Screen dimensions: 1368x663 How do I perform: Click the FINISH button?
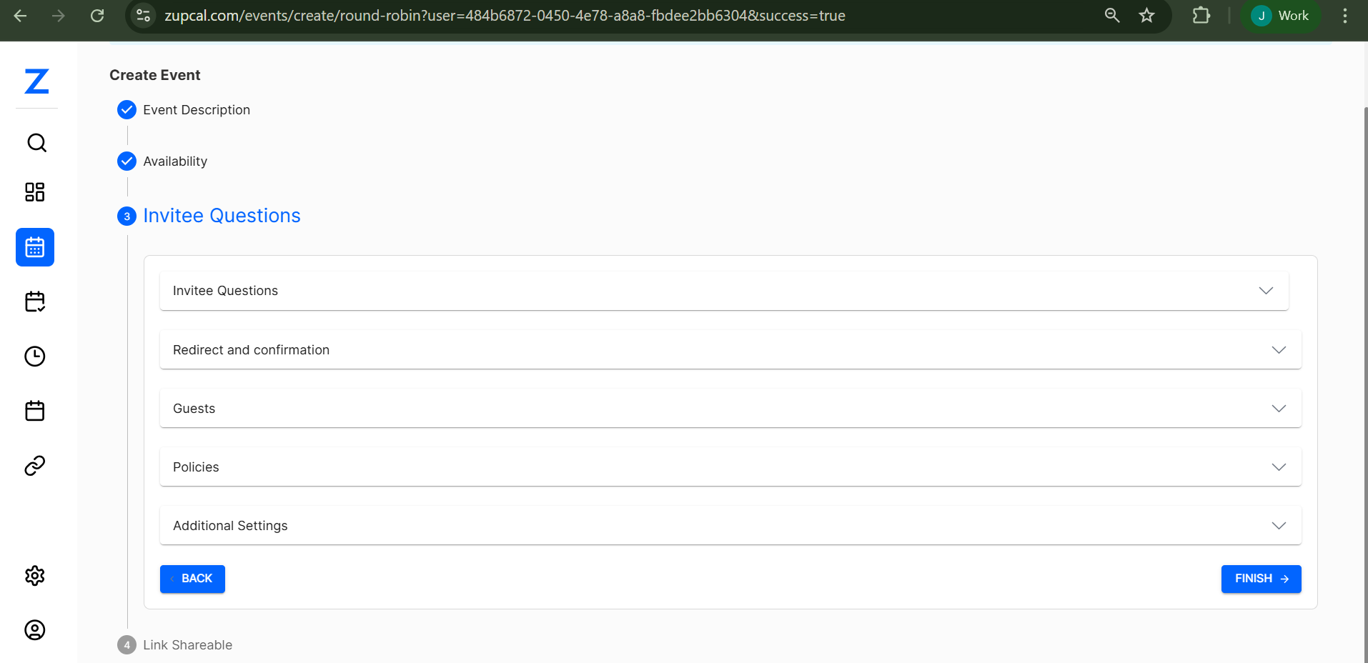click(1261, 579)
